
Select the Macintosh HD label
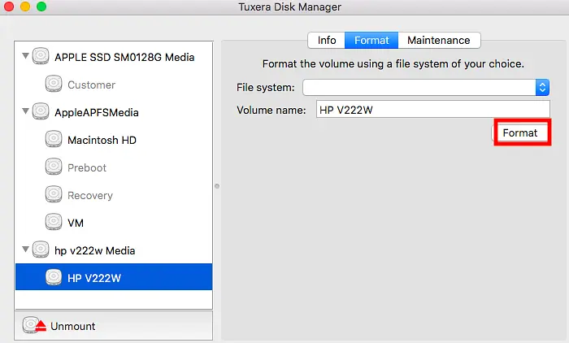pyautogui.click(x=102, y=140)
